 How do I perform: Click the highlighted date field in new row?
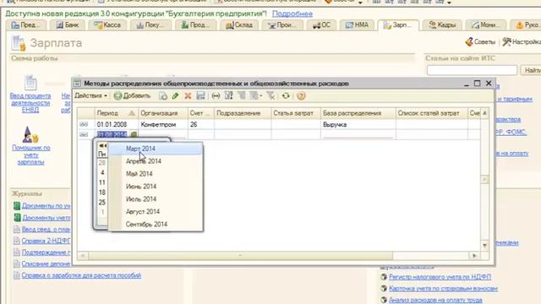tap(112, 134)
